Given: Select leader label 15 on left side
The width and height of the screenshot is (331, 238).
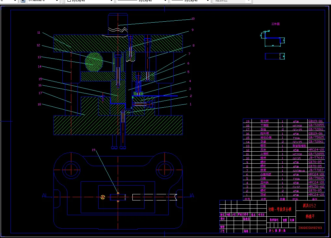Looking at the screenshot, I should (40, 79).
